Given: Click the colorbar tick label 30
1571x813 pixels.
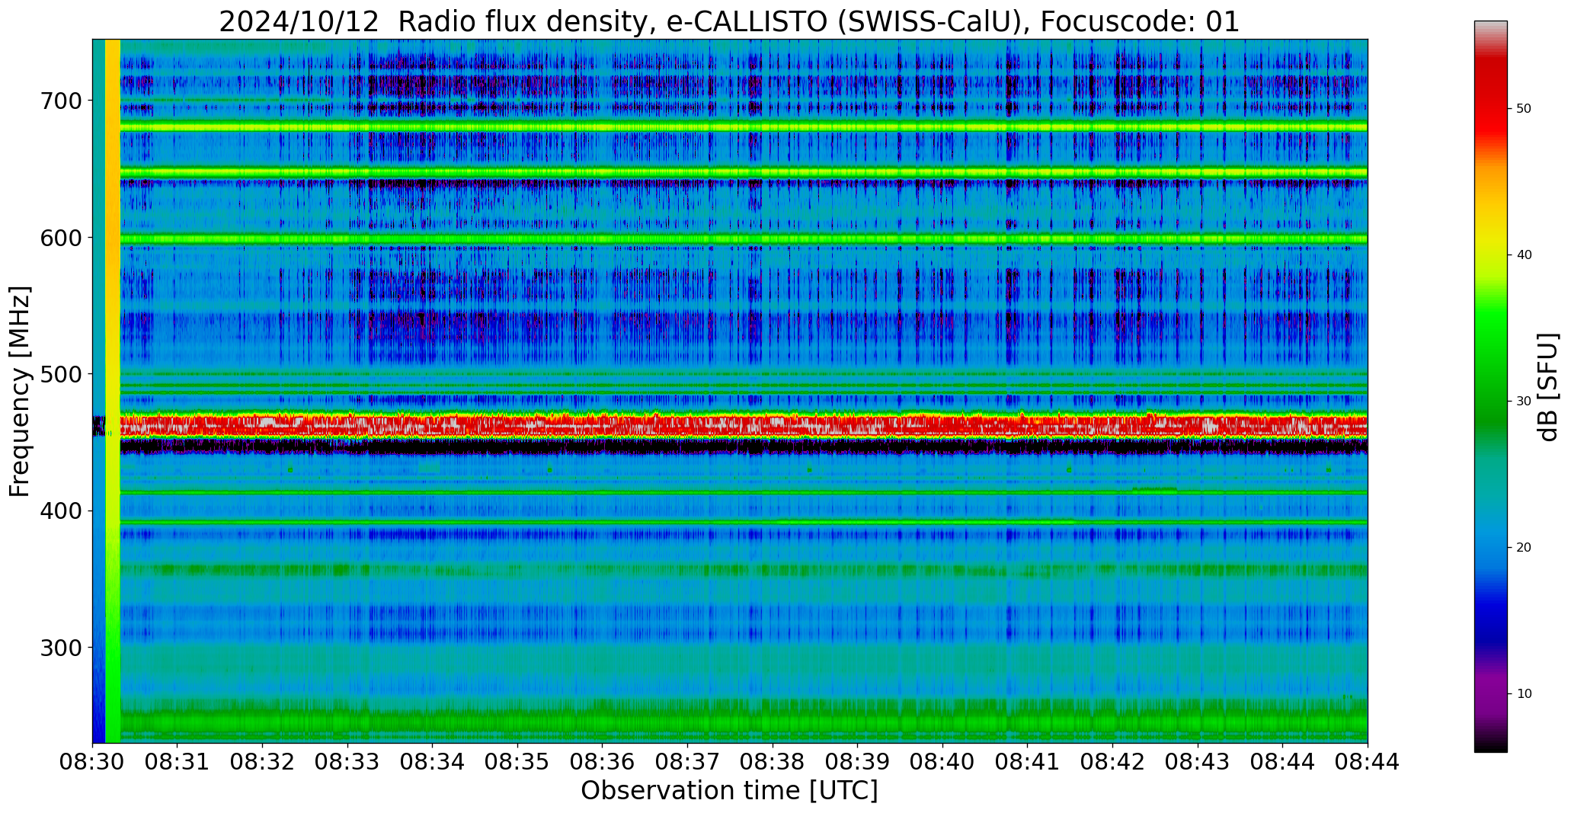Looking at the screenshot, I should tap(1524, 402).
